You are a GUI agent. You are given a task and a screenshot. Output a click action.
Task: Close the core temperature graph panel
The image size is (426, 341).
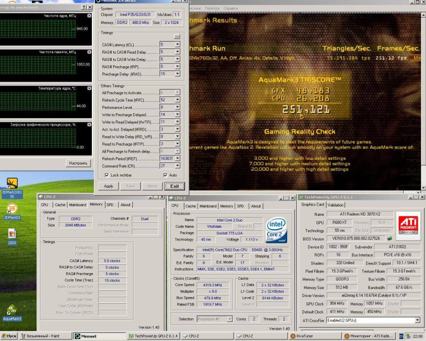pyautogui.click(x=89, y=88)
